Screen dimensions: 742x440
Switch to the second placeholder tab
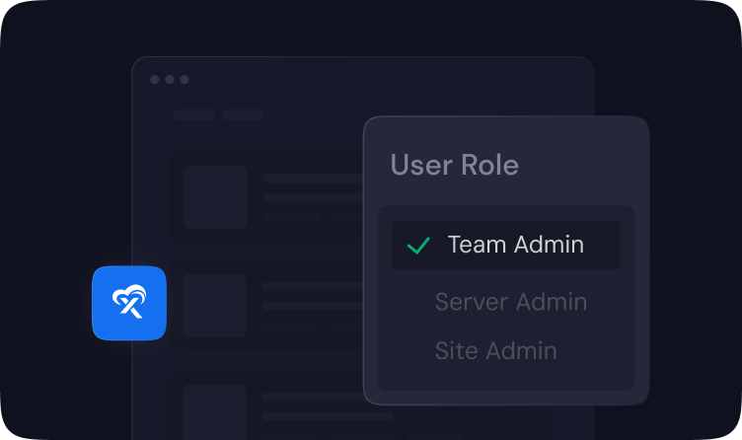pyautogui.click(x=242, y=114)
